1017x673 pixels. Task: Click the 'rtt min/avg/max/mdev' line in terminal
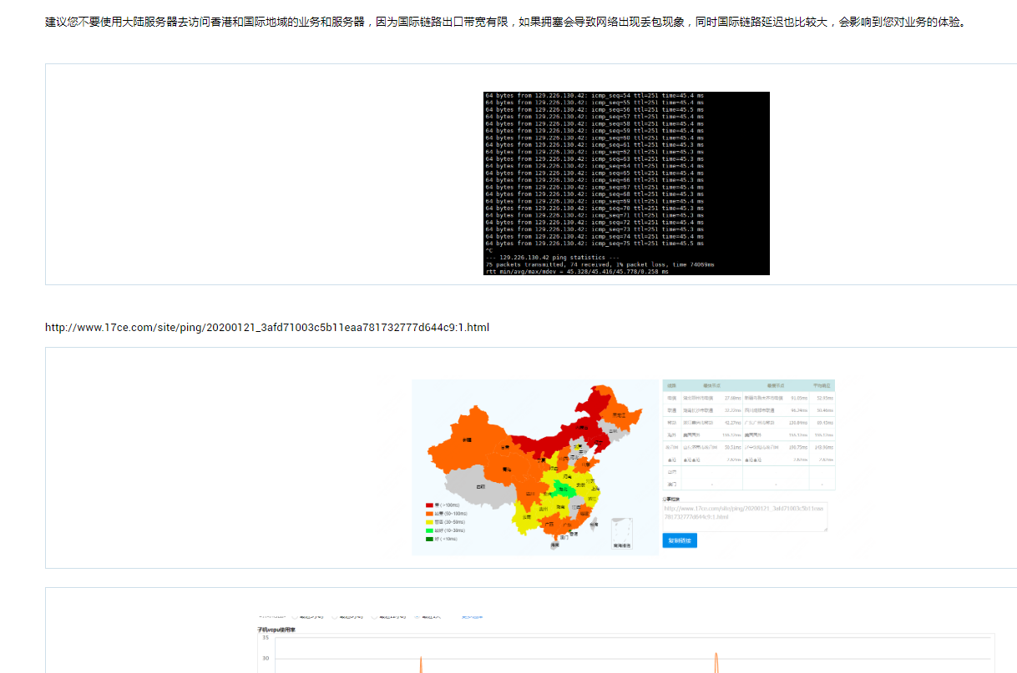coord(577,271)
